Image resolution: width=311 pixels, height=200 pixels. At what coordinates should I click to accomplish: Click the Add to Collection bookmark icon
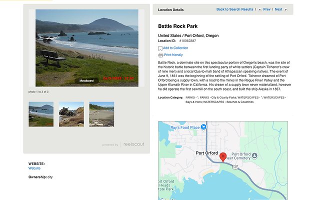click(160, 48)
